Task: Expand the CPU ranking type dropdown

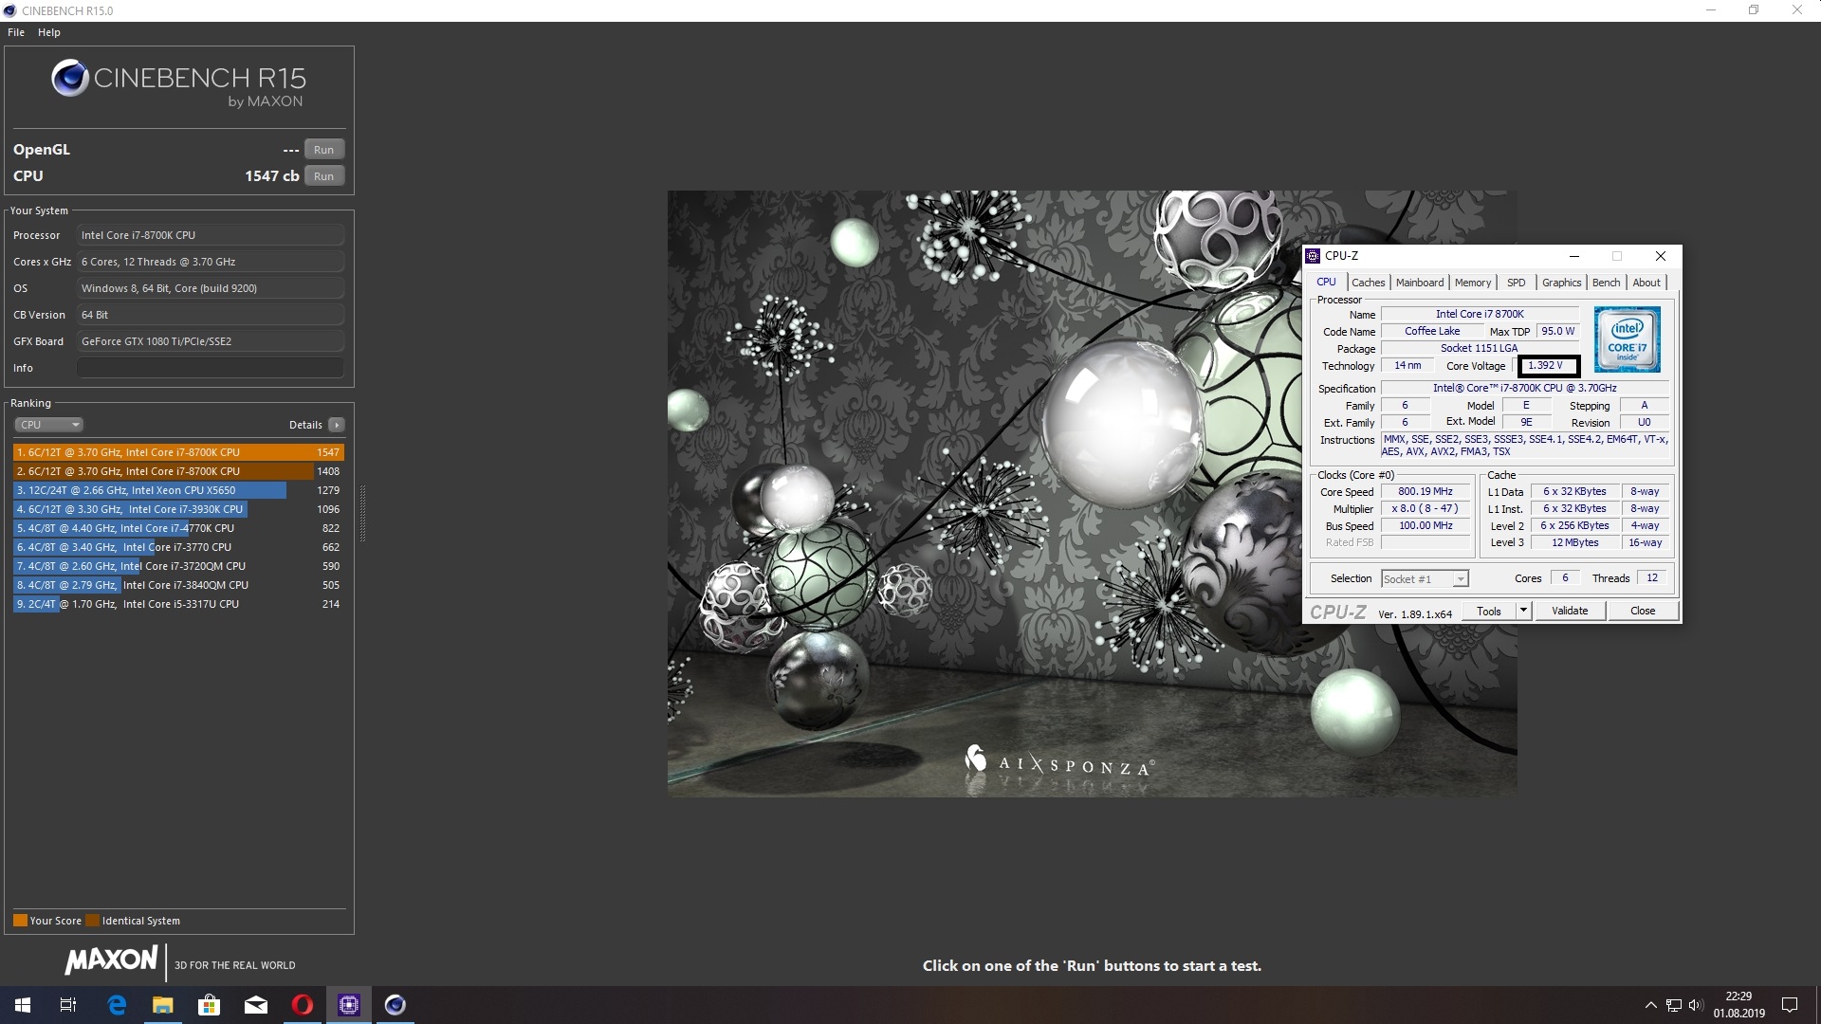Action: [x=49, y=425]
